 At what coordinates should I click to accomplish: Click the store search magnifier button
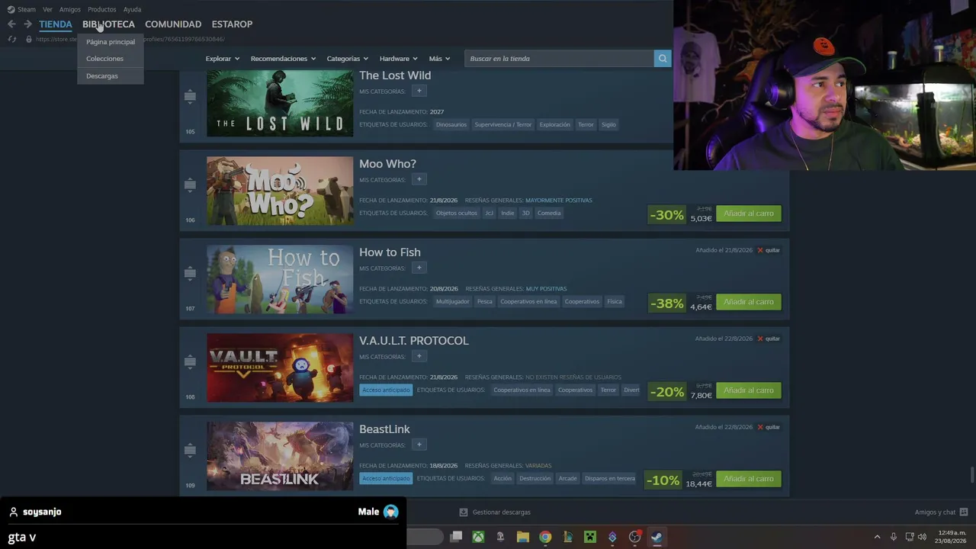(x=663, y=59)
